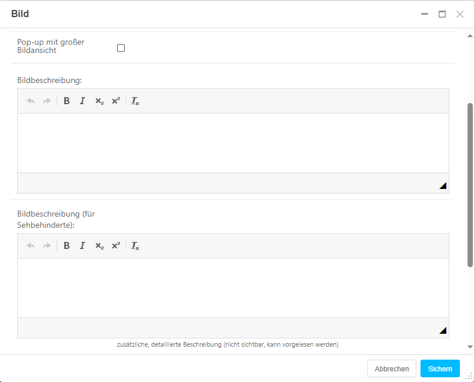Click Bold in the Bildbeschreibung toolbar
Viewport: 474px width, 382px height.
(67, 101)
